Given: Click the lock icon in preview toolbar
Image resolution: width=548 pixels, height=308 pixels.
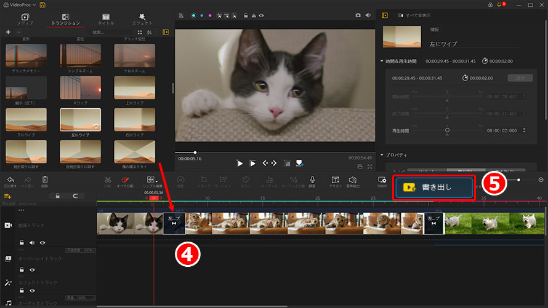Looking at the screenshot, I should [x=246, y=15].
